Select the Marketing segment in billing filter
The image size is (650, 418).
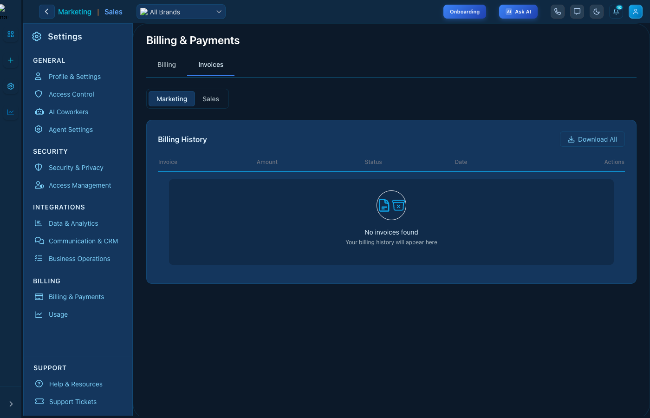click(172, 99)
